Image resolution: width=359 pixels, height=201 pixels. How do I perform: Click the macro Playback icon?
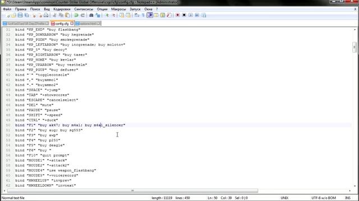click(x=191, y=15)
